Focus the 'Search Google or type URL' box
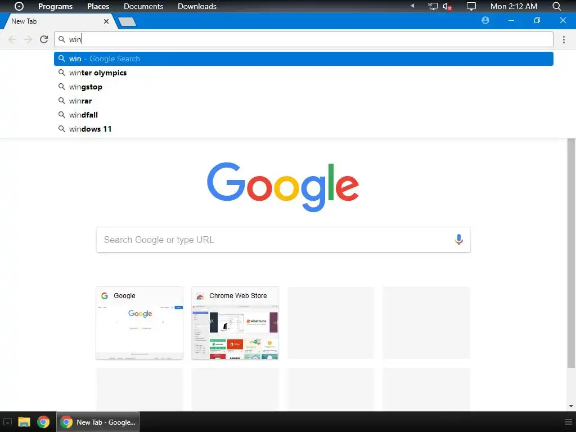Screen dimensions: 576x432 [283, 240]
